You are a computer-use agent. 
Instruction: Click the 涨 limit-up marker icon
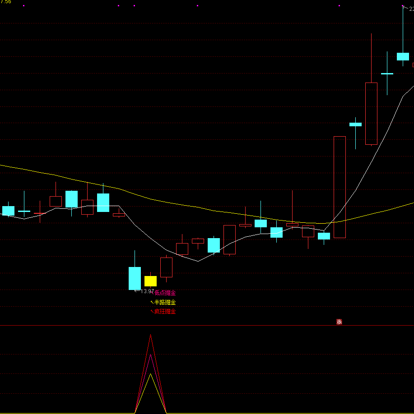tap(339, 322)
